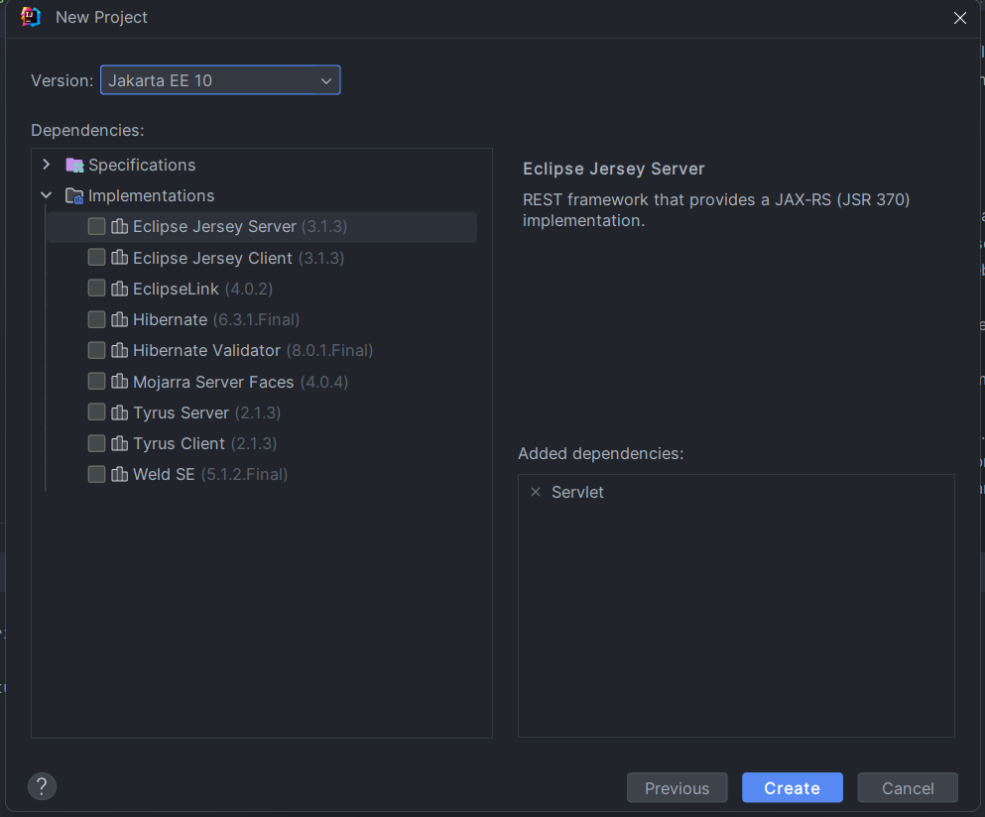Enable the Eclipse Jersey Server checkbox
This screenshot has width=985, height=817.
point(96,227)
